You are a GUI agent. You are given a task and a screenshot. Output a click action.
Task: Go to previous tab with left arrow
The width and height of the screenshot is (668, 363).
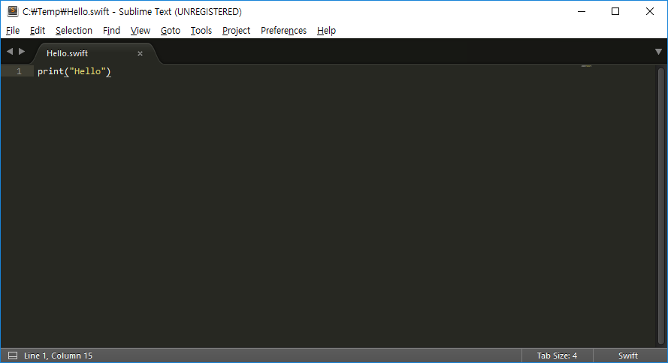tap(9, 52)
